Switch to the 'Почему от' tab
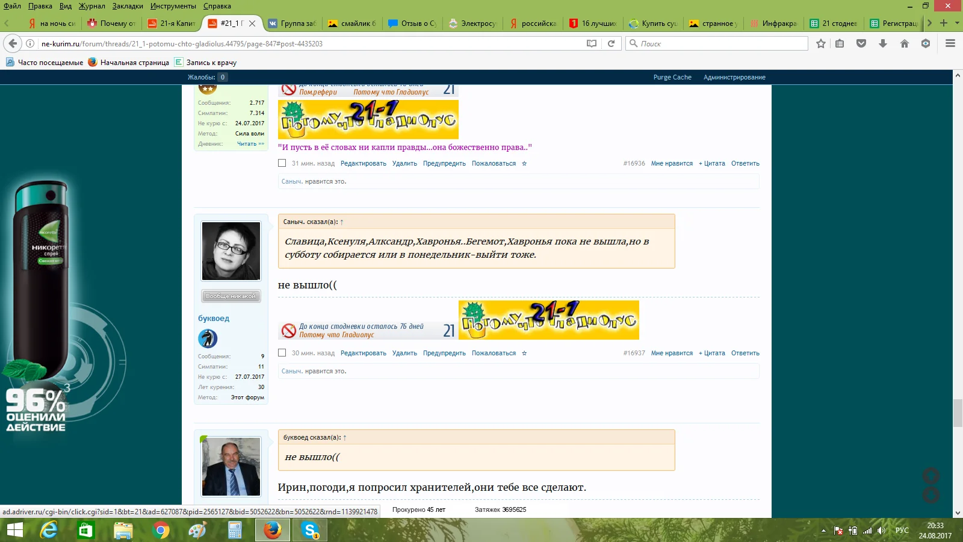Viewport: 963px width, 542px height. click(x=111, y=23)
